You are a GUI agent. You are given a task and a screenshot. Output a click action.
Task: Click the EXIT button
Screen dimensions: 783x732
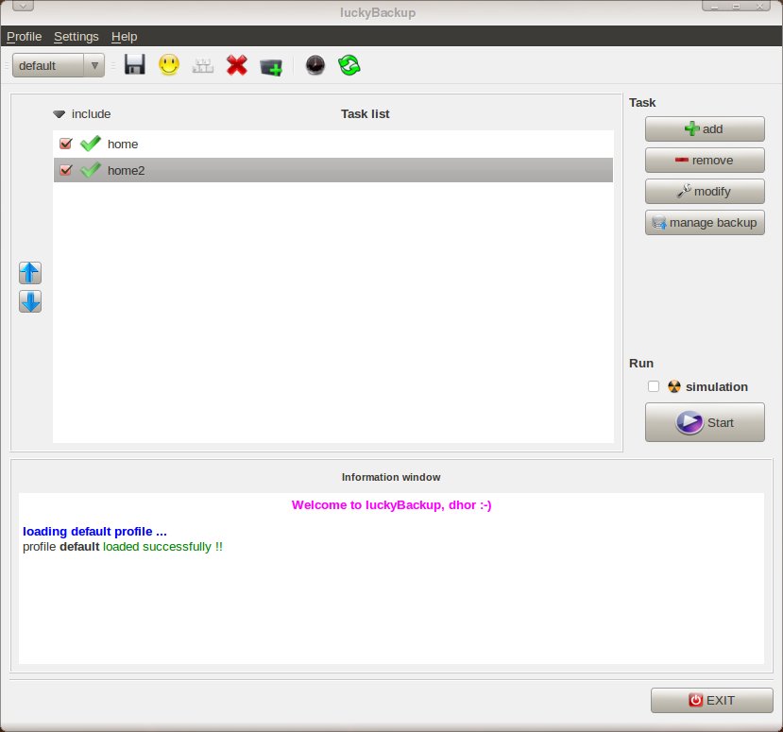point(711,701)
